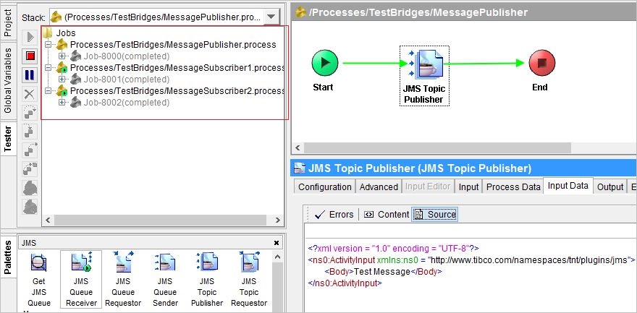This screenshot has width=637, height=313.
Task: Expand the Job-8002 node
Action: 62,103
